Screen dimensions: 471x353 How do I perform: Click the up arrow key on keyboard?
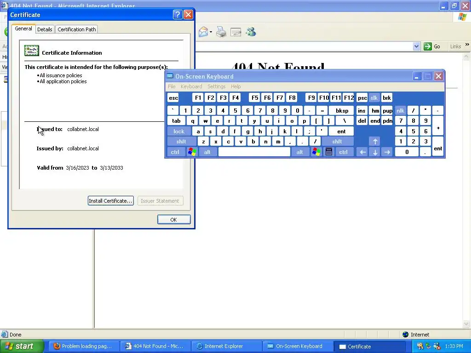point(375,142)
